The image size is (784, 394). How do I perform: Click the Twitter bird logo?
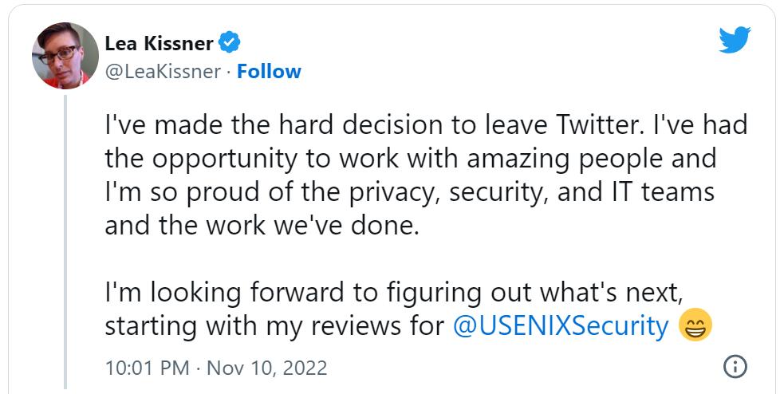735,40
